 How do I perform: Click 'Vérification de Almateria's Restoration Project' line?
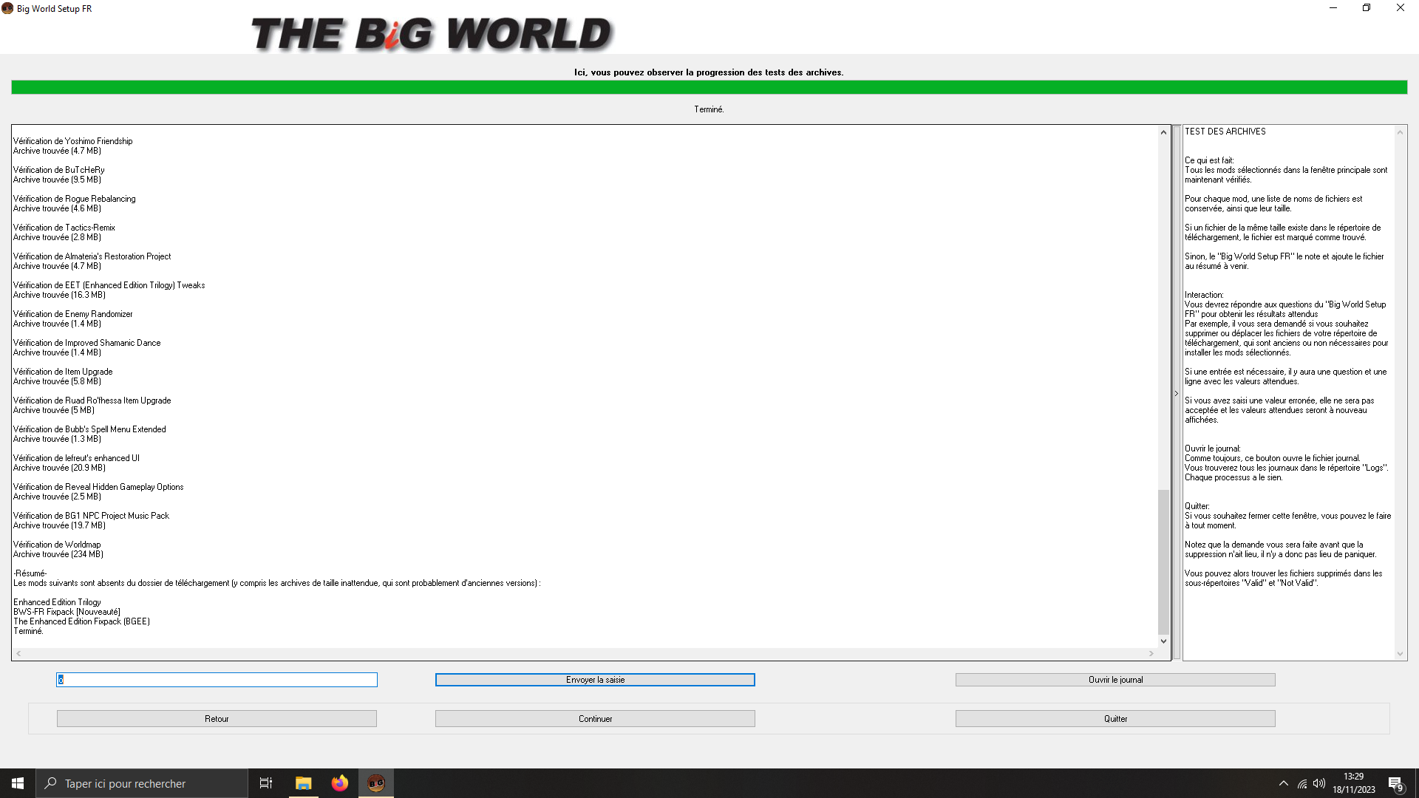coord(92,256)
